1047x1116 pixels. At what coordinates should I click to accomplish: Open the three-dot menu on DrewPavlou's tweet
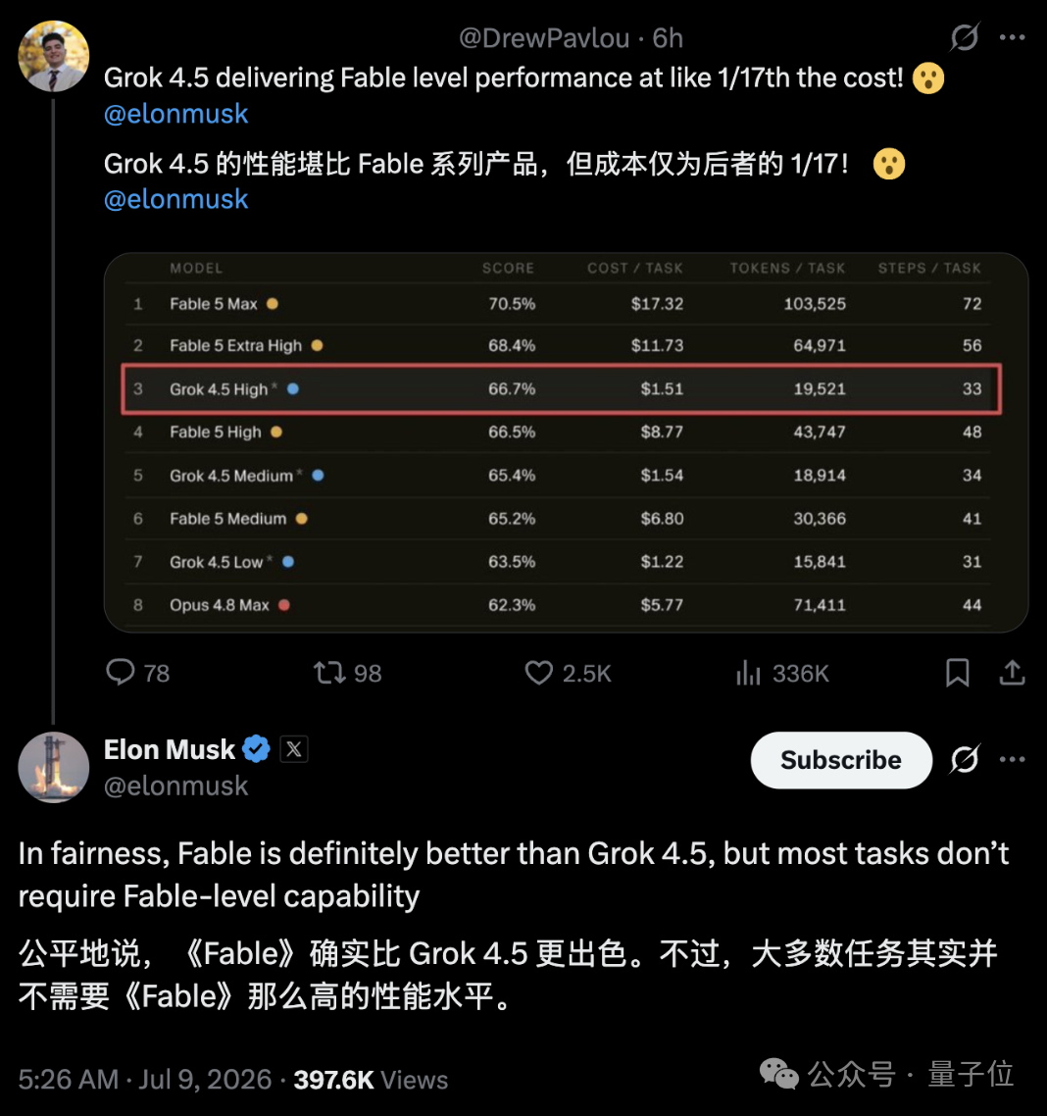point(1012,37)
